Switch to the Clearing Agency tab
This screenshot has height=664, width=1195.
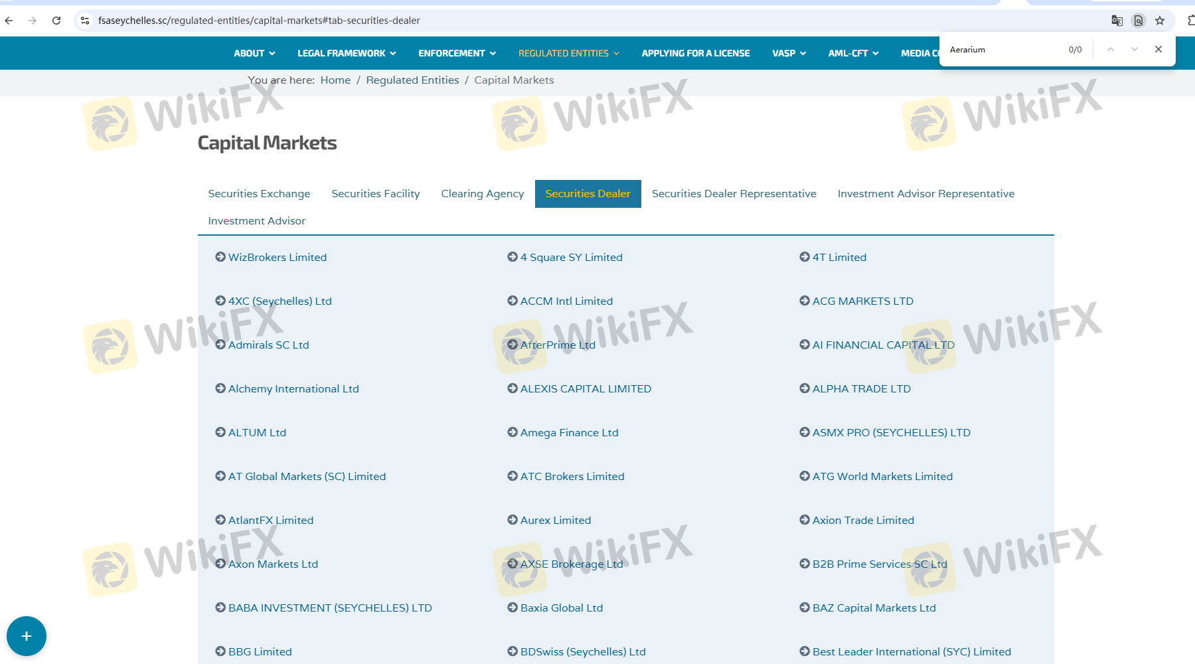pyautogui.click(x=483, y=194)
